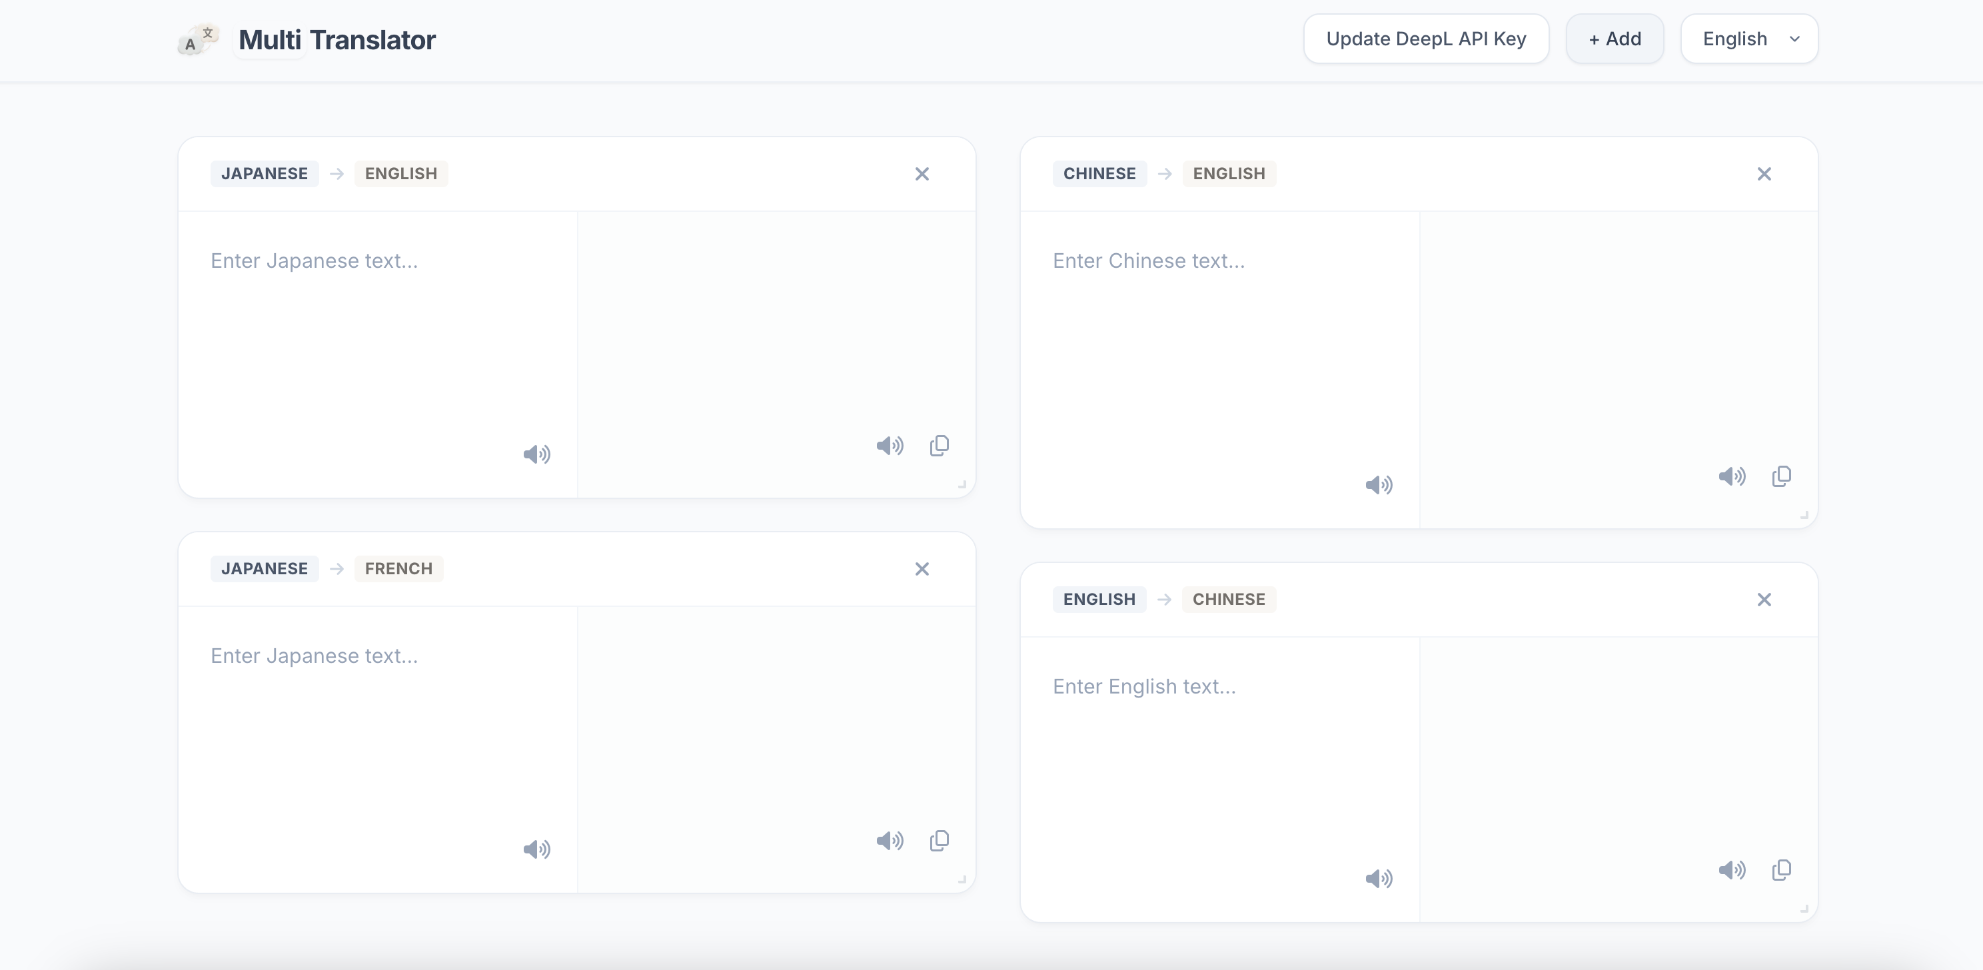Click the Multi Translator logo icon
This screenshot has height=970, width=1983.
coord(198,39)
